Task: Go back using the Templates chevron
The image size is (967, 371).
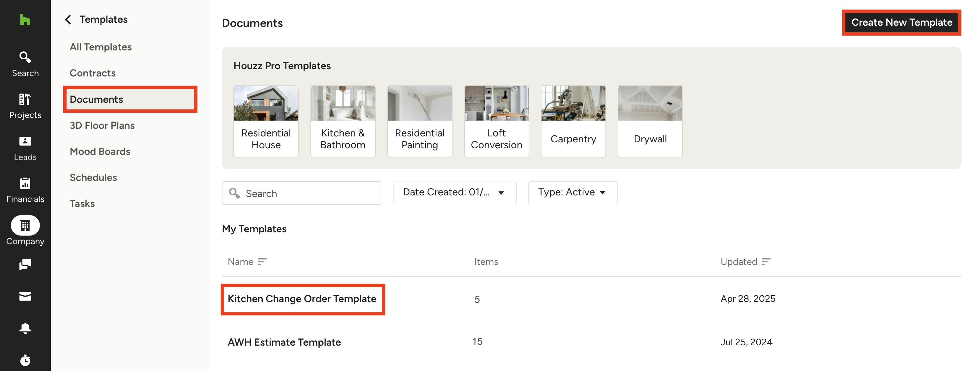Action: point(68,19)
